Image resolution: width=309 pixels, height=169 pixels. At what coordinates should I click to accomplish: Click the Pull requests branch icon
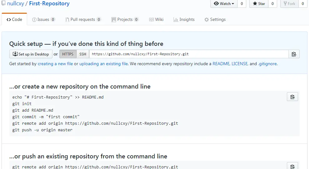67,20
